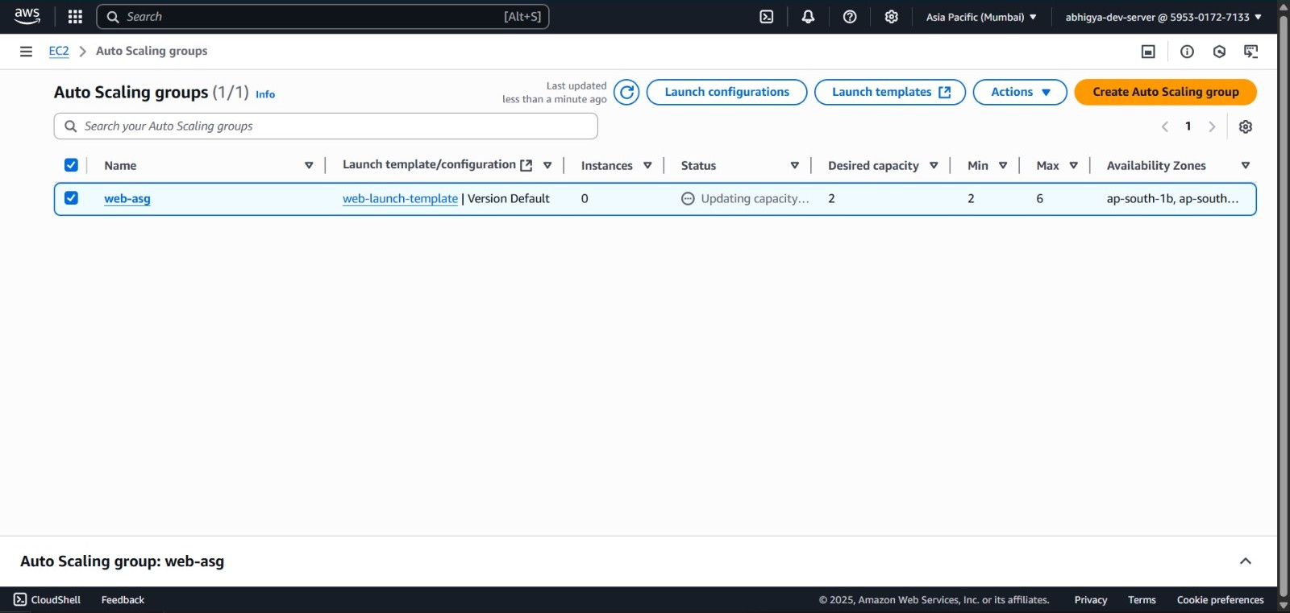Open the web-asg group link
The width and height of the screenshot is (1290, 613).
point(127,199)
